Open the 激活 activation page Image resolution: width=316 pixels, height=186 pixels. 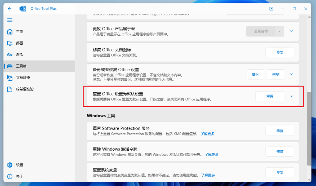(39, 55)
